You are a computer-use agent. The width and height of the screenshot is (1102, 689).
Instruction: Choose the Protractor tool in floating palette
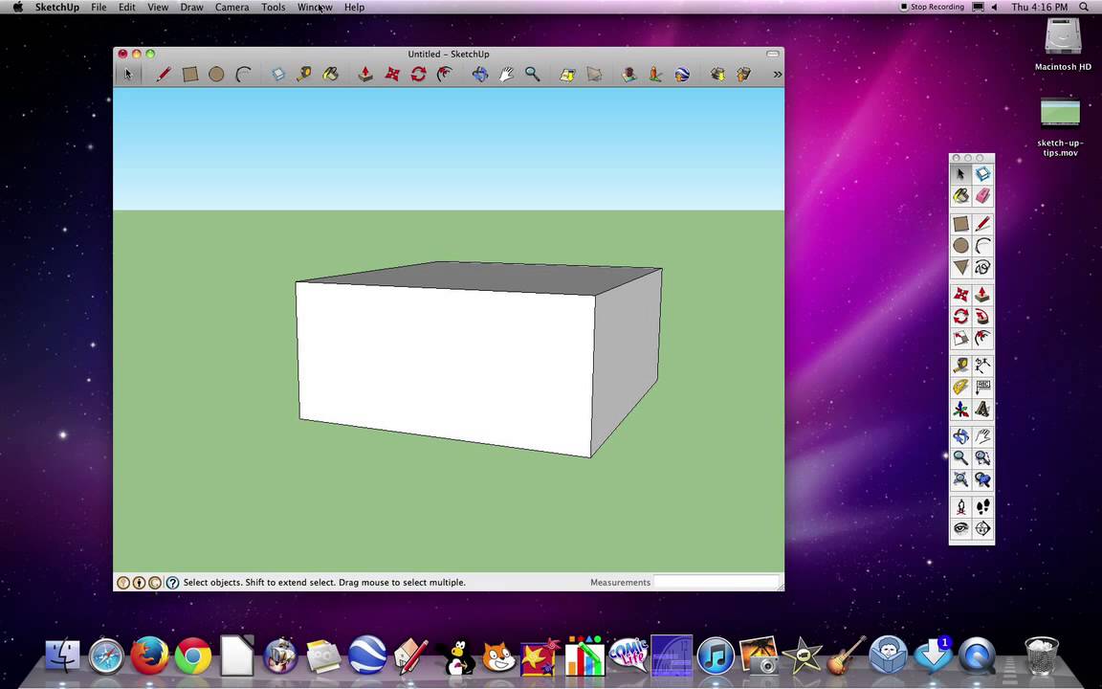pyautogui.click(x=960, y=387)
